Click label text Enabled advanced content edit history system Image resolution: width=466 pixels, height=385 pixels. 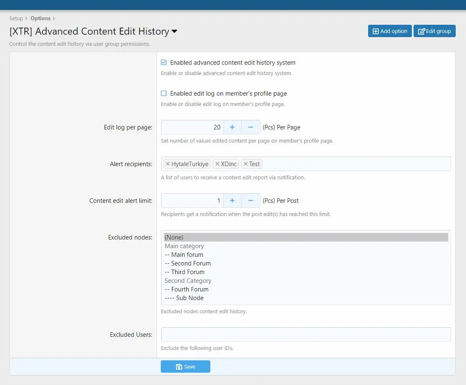(233, 63)
